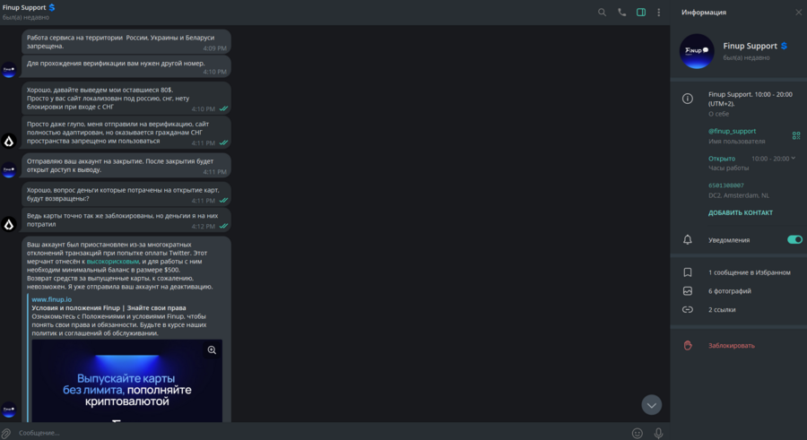This screenshot has width=807, height=440.
Task: Block the user via Заблокировать
Action: [732, 345]
